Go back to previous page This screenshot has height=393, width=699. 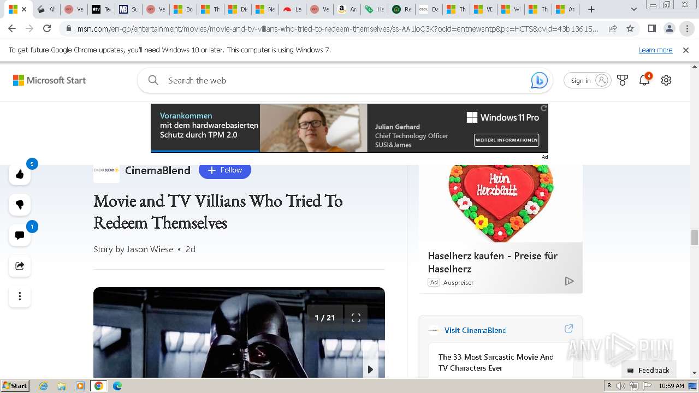[x=12, y=28]
